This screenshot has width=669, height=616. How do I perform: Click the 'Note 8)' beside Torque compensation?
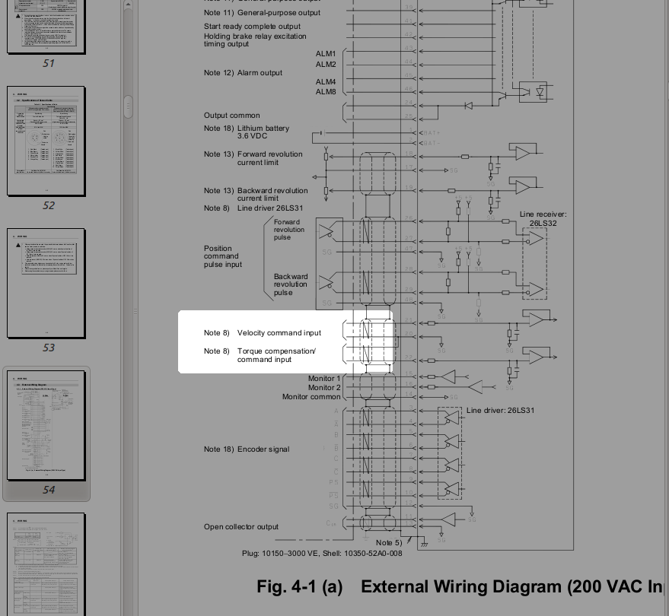coord(217,351)
